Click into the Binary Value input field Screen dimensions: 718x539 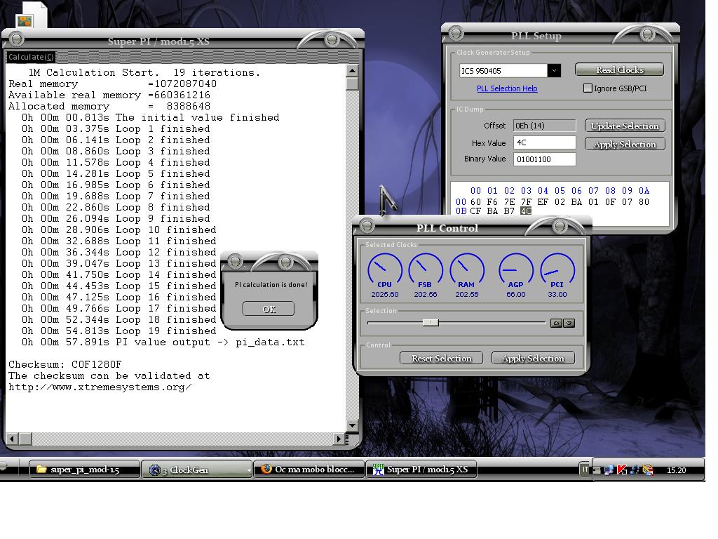click(544, 159)
